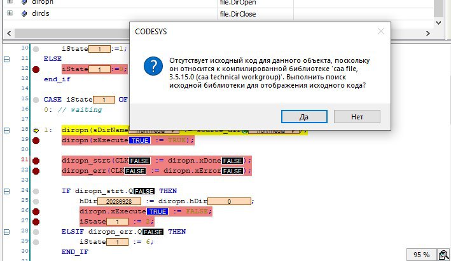Click the '// waiting' comment
The image size is (451, 261).
[x=80, y=110]
